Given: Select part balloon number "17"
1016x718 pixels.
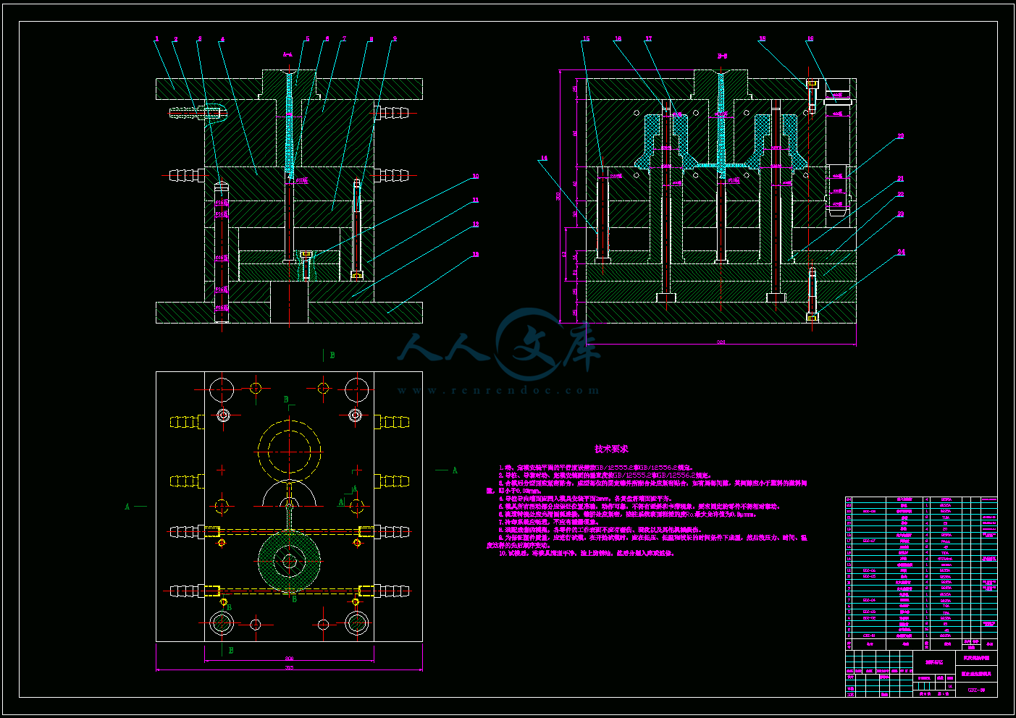Looking at the screenshot, I should pos(648,39).
